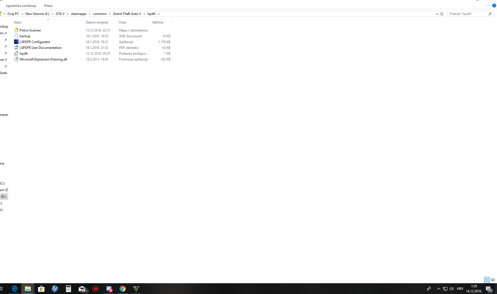Open the network status tray icon
Image resolution: width=497 pixels, height=294 pixels.
[445, 289]
